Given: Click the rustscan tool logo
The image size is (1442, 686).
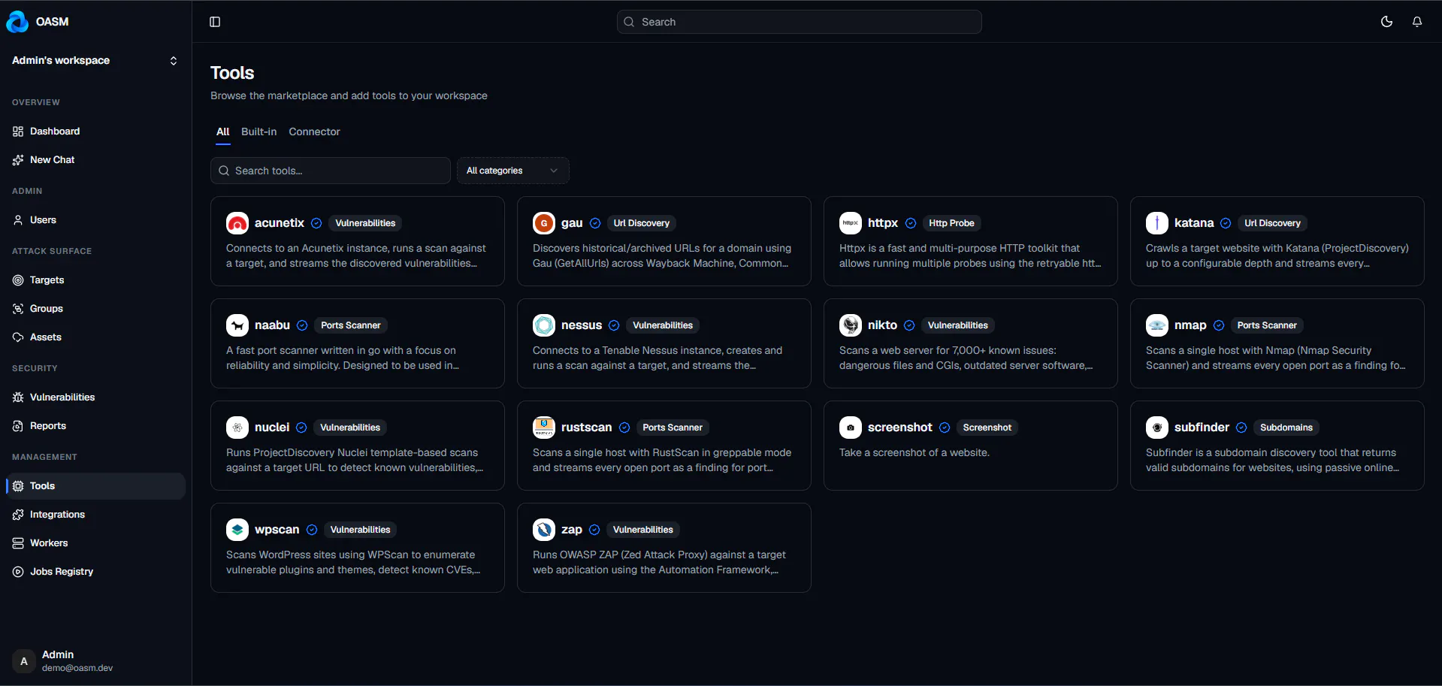Looking at the screenshot, I should tap(544, 428).
